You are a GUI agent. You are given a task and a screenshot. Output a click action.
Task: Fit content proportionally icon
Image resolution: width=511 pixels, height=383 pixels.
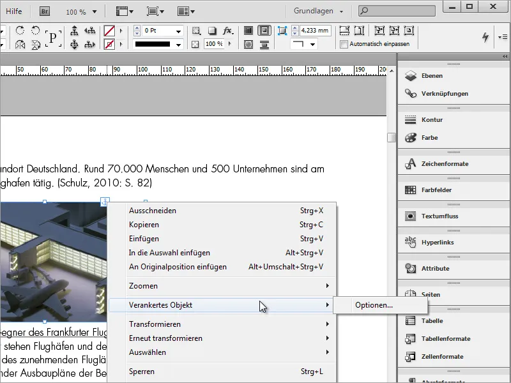point(359,31)
